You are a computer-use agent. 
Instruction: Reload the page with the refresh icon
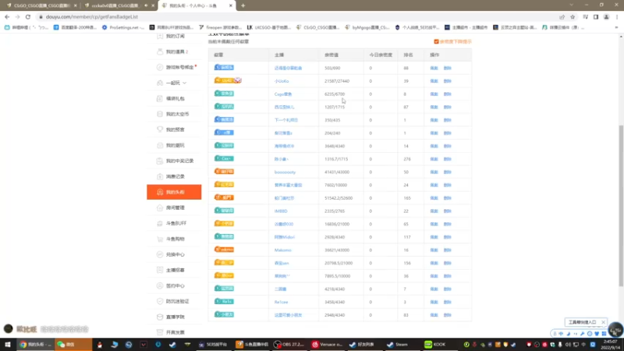tap(28, 16)
